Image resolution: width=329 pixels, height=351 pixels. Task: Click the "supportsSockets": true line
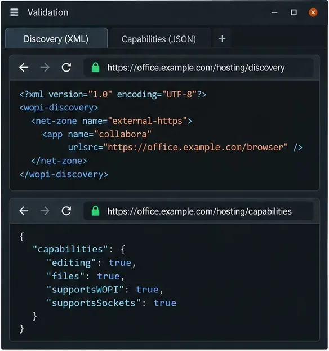112,303
